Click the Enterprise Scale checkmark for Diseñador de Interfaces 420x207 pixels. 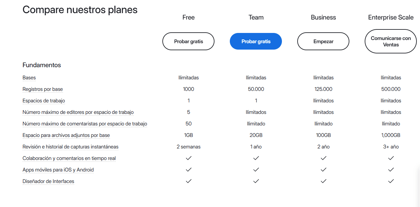[x=391, y=181]
